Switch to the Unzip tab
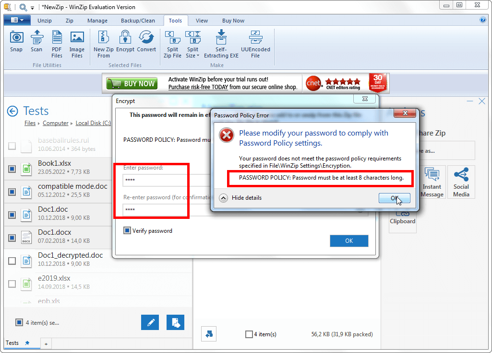The image size is (492, 353). [45, 21]
